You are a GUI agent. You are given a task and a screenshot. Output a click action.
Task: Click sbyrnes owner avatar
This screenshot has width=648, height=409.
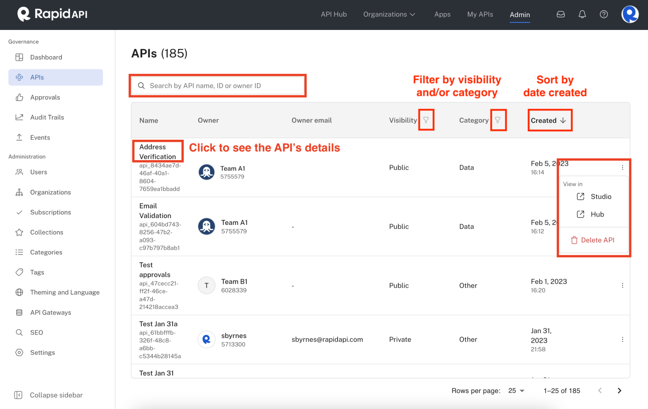point(207,340)
